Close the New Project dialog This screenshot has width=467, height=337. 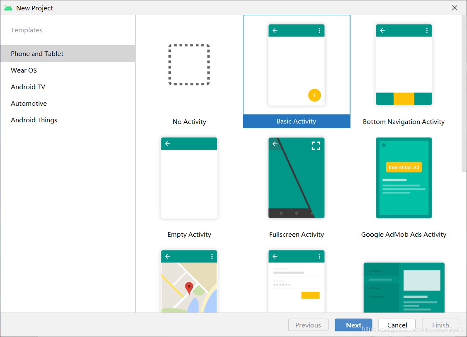tap(455, 8)
